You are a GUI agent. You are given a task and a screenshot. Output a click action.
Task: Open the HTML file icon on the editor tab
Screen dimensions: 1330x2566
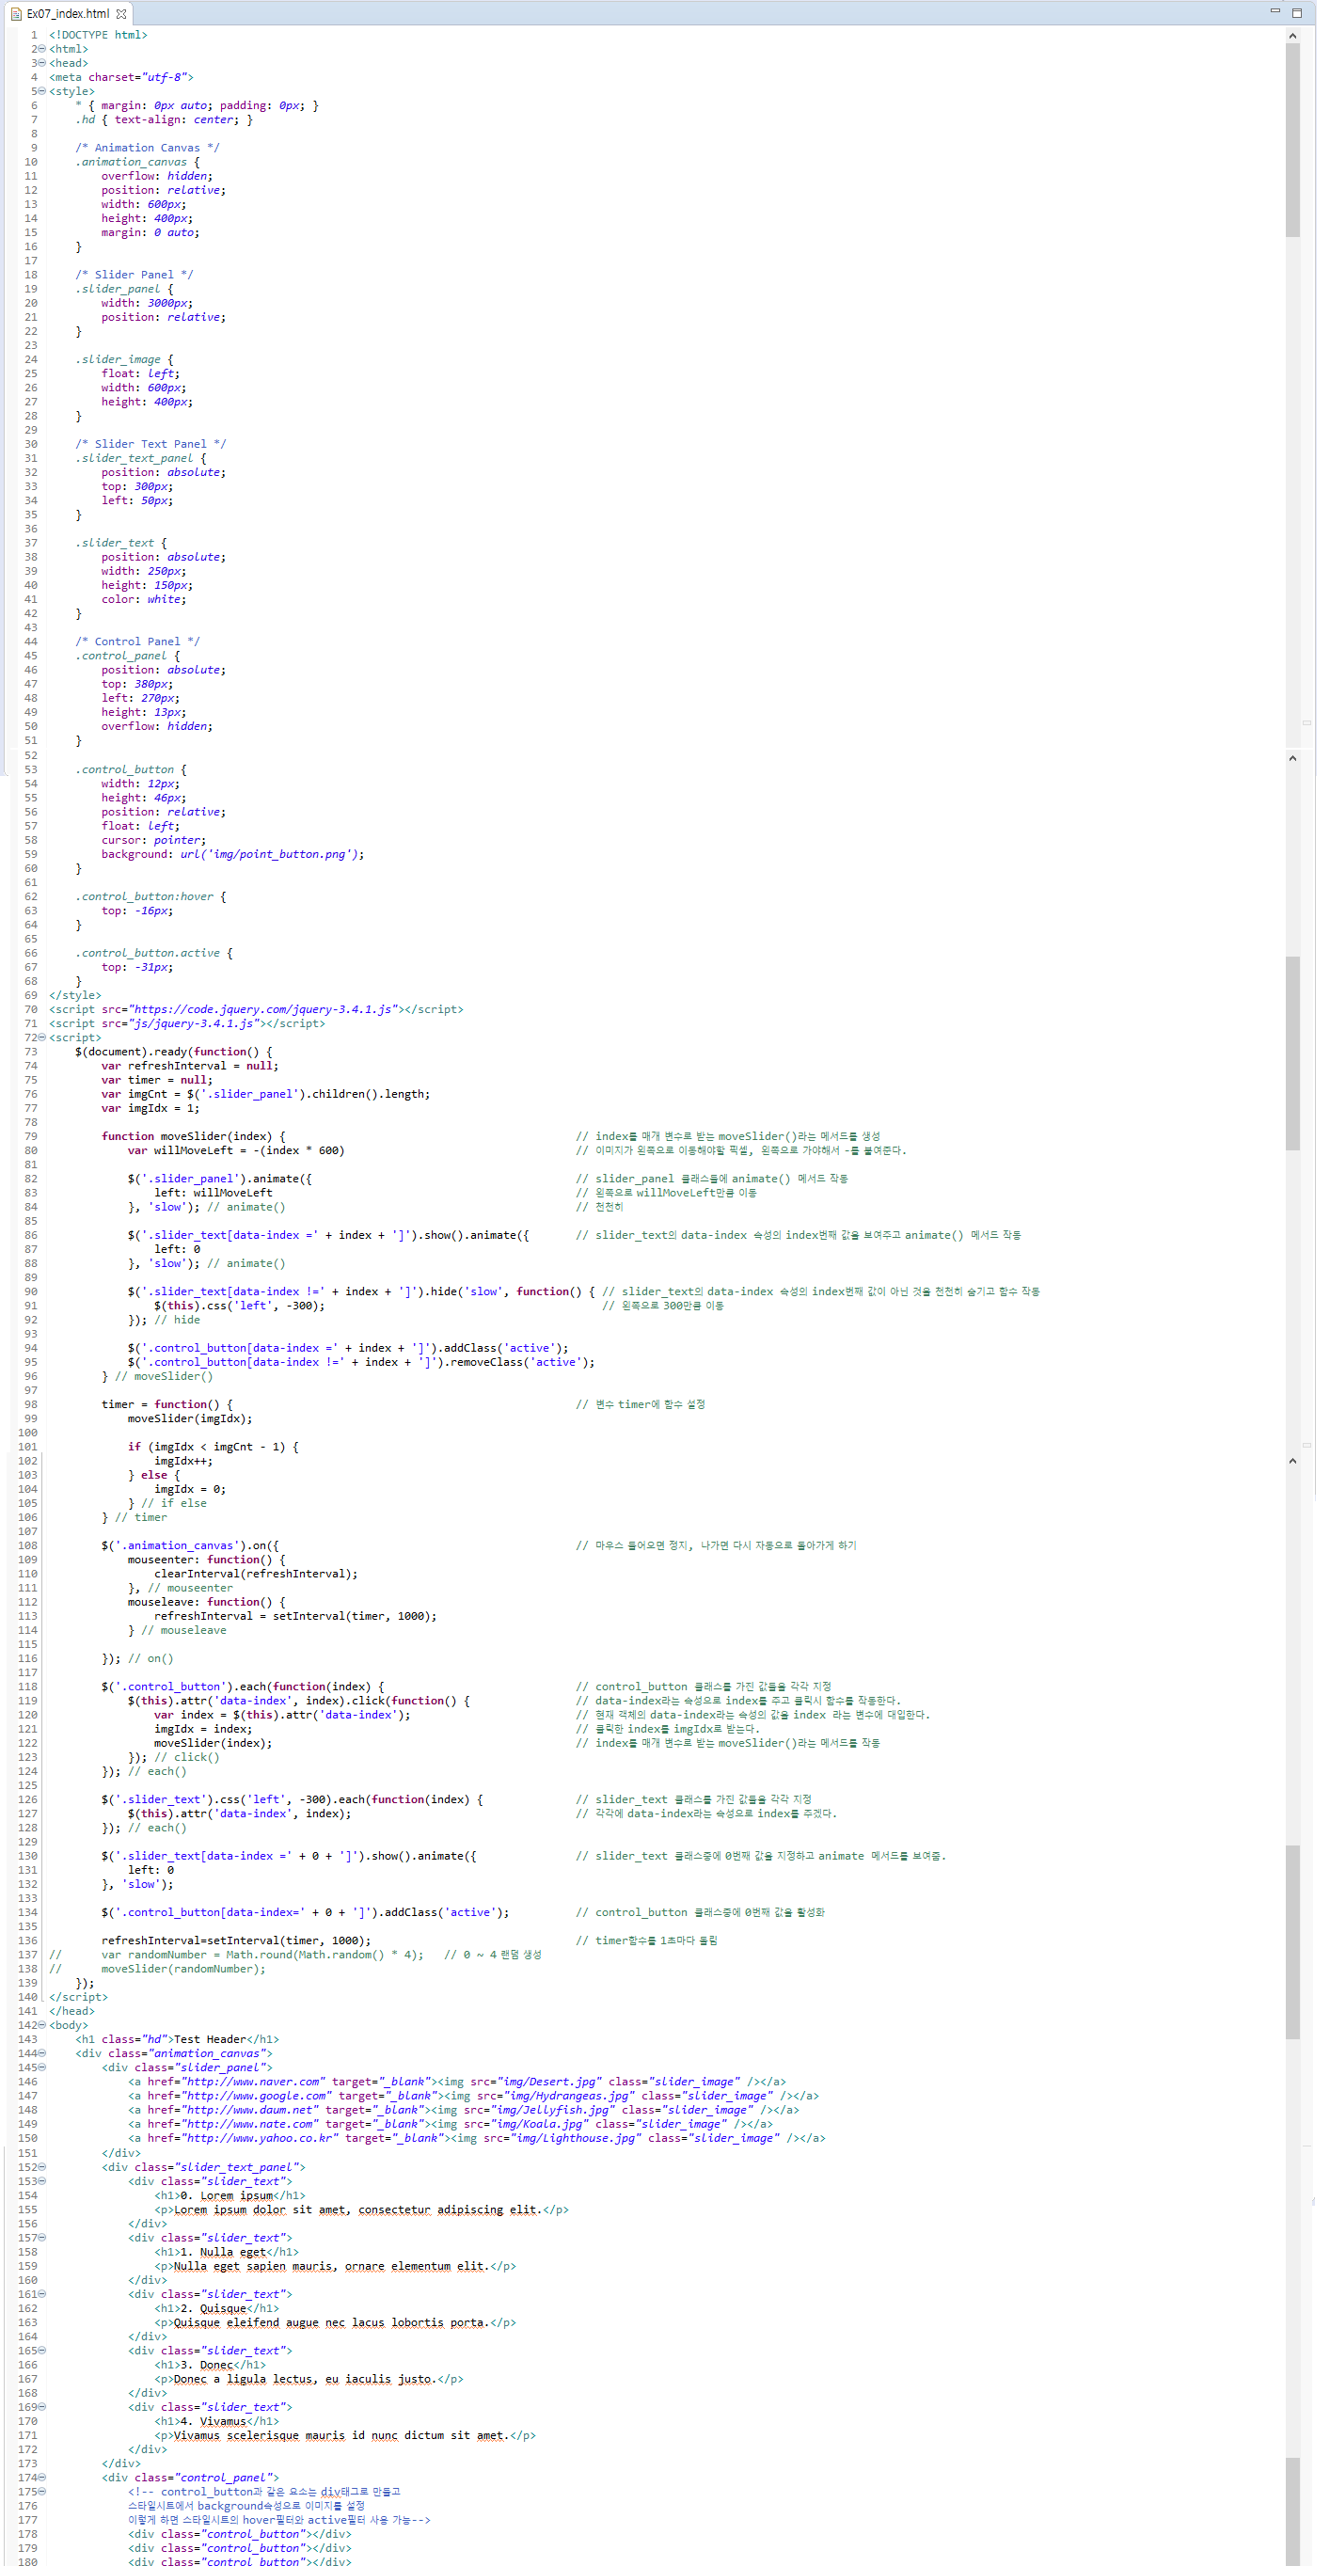coord(16,14)
